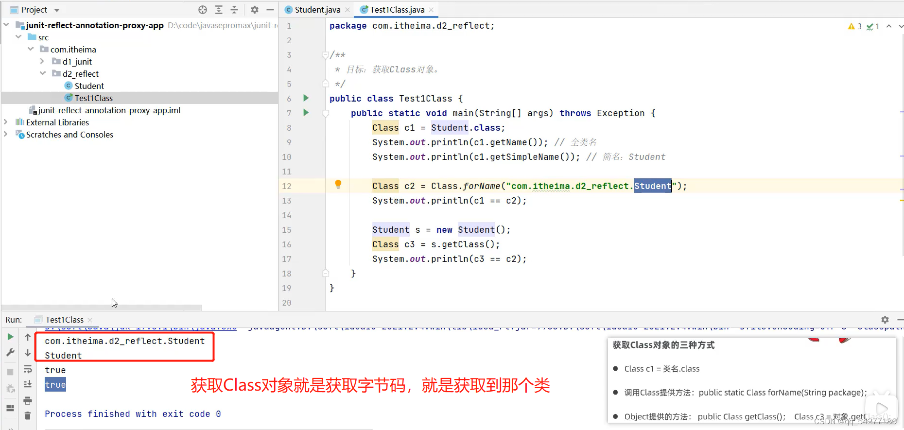Run main method from line 7 gutter
The image size is (904, 430).
(x=306, y=113)
